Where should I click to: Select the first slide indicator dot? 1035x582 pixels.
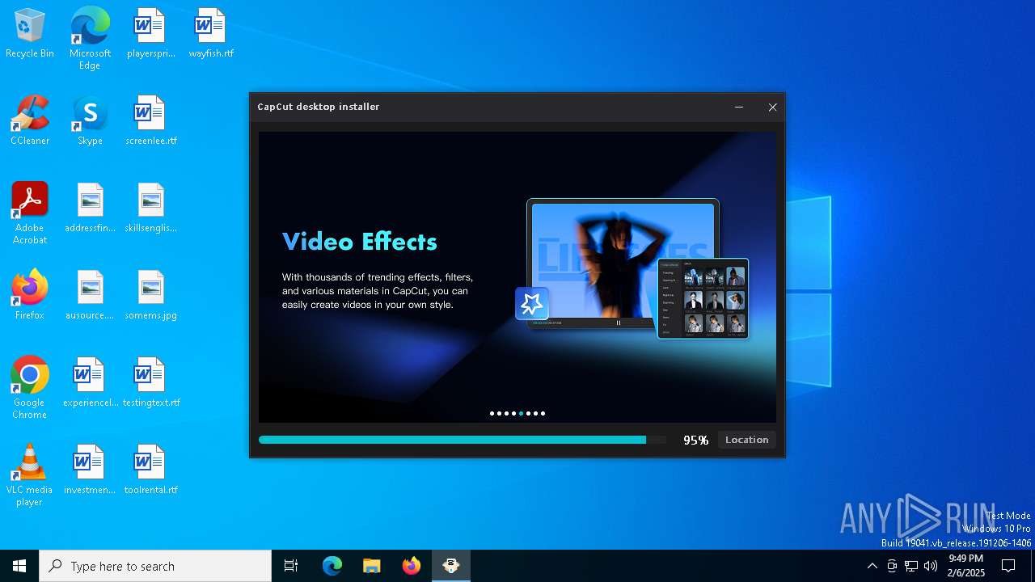[492, 413]
